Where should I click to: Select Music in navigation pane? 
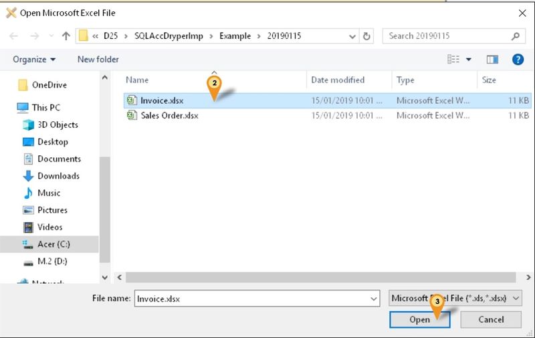(49, 193)
